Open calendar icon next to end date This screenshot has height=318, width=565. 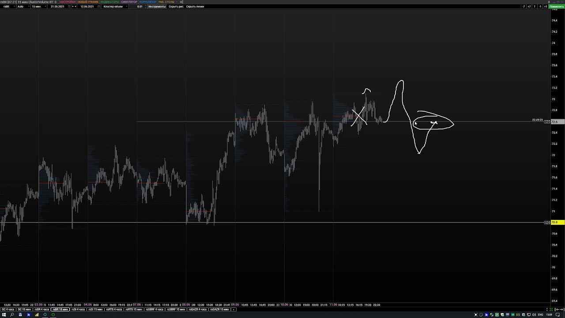(x=98, y=7)
